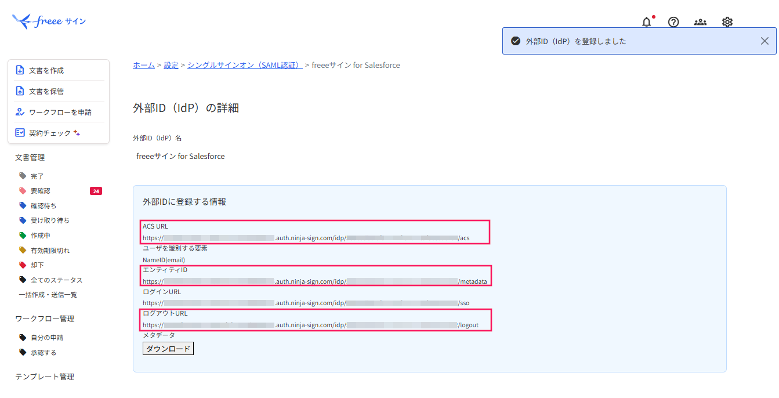The height and width of the screenshot is (398, 779).
Task: Click the ワークフローを申請 person icon
Action: (20, 112)
